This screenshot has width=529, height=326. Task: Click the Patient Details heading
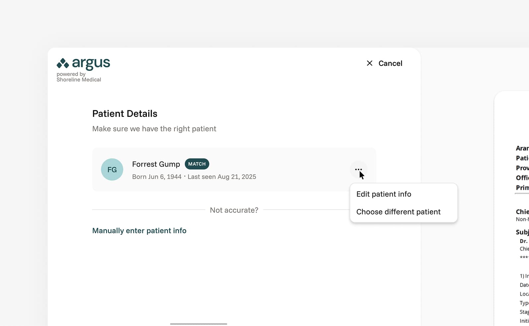click(x=125, y=114)
